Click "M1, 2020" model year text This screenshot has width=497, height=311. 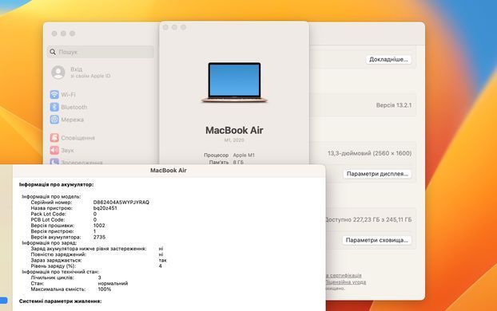pos(234,140)
